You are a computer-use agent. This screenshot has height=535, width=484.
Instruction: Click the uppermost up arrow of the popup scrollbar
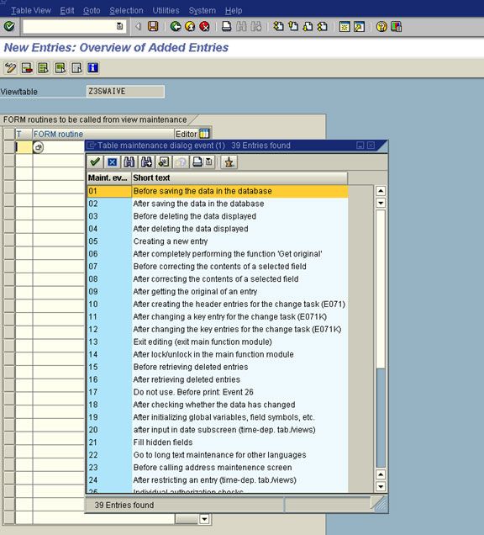(x=381, y=191)
